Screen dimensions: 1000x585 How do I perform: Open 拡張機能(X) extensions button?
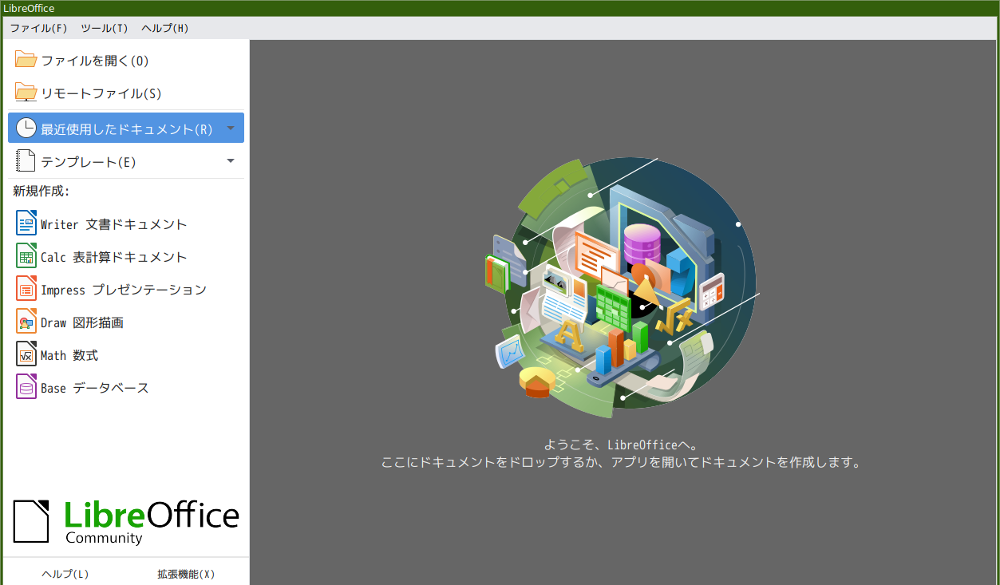[186, 574]
